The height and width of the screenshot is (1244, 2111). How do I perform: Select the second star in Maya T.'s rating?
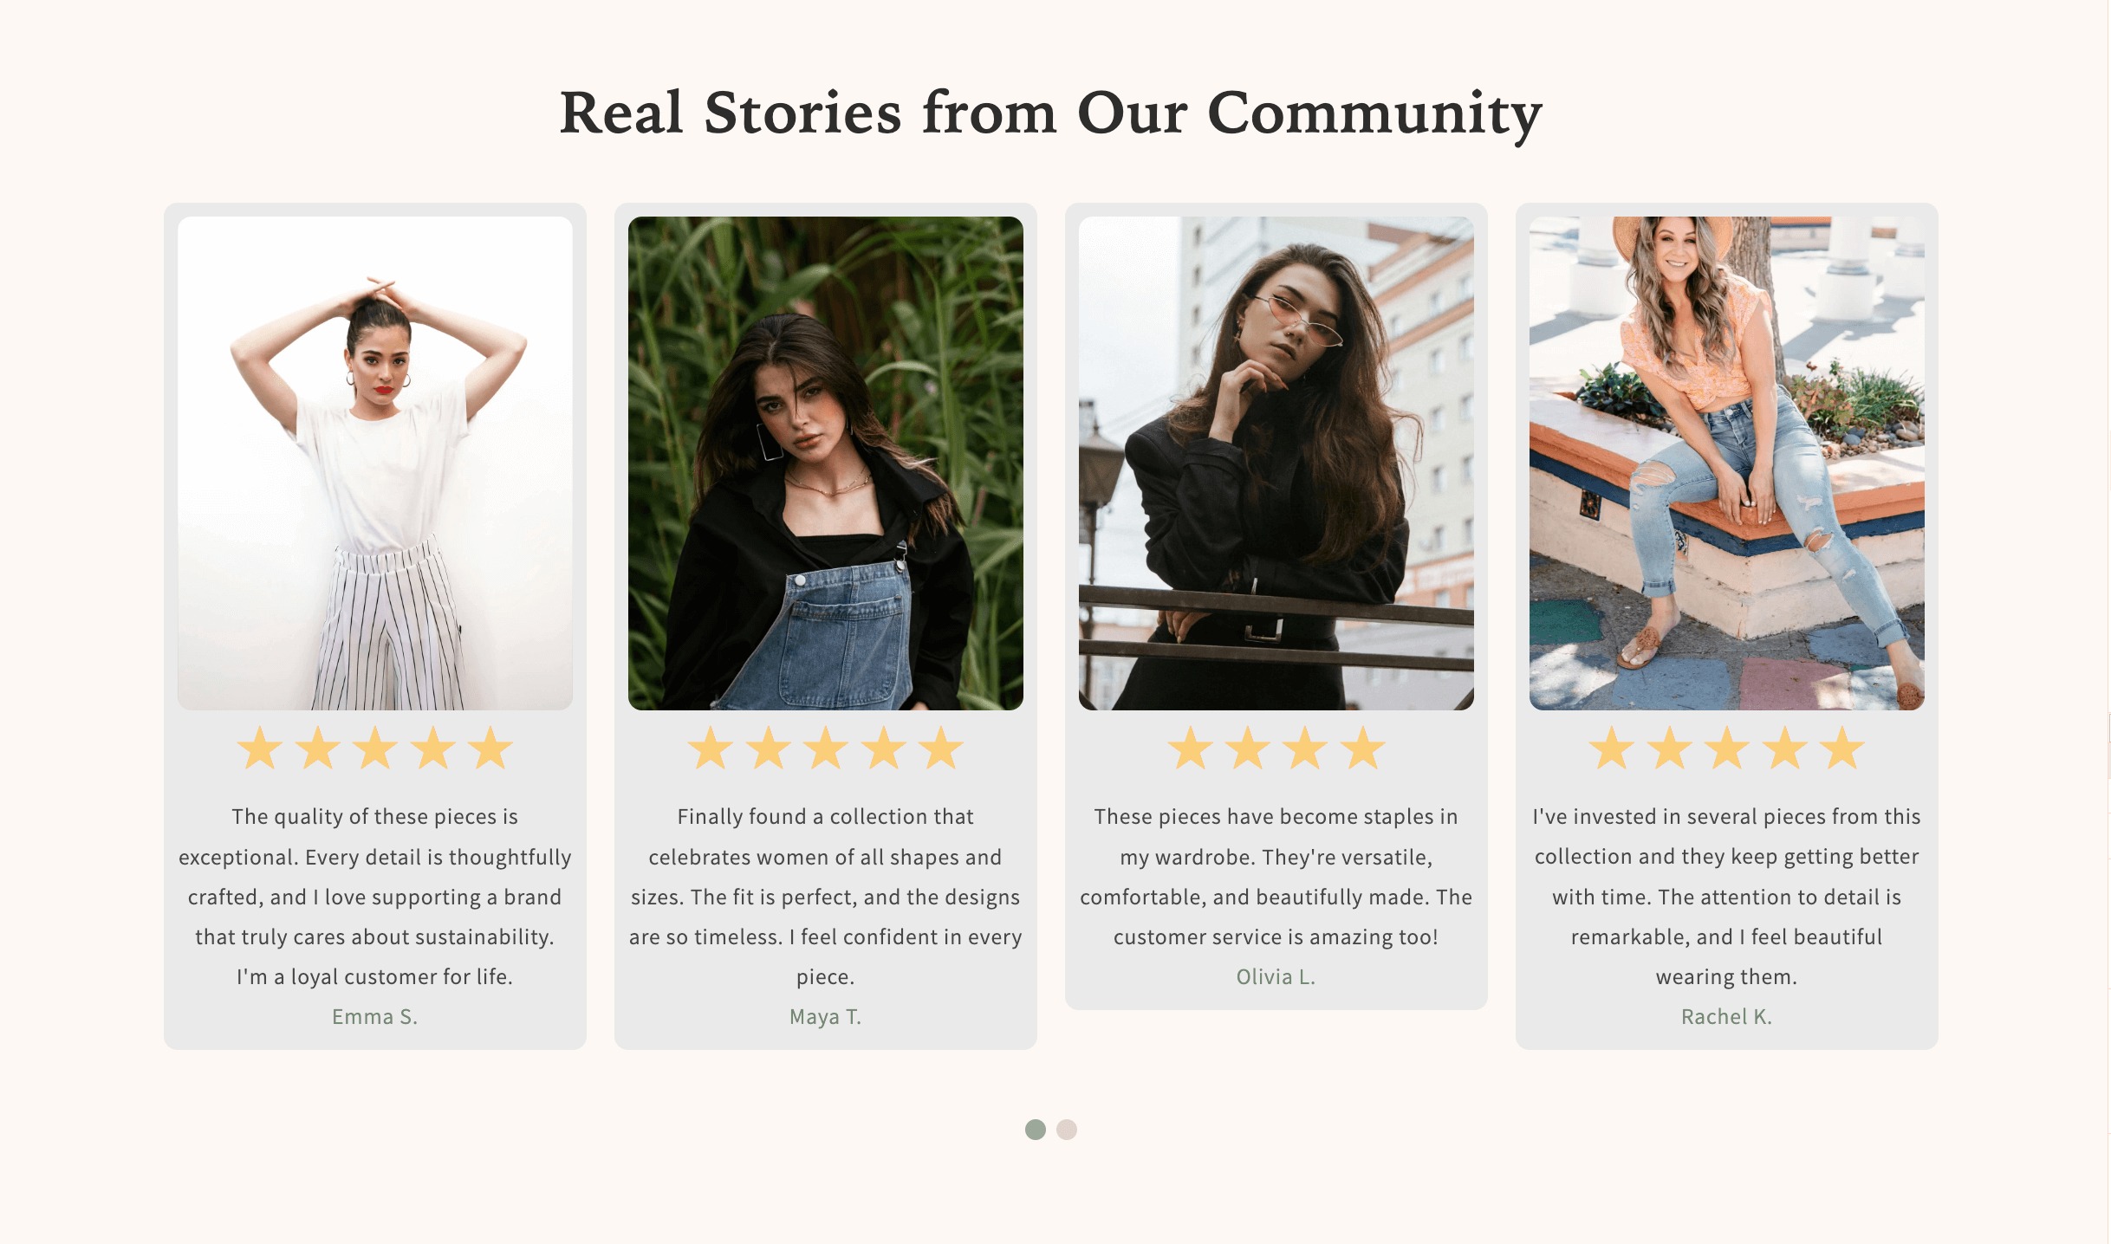pos(768,748)
